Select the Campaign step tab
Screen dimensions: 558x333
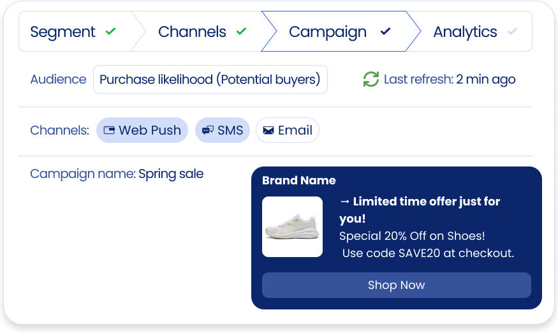[328, 31]
